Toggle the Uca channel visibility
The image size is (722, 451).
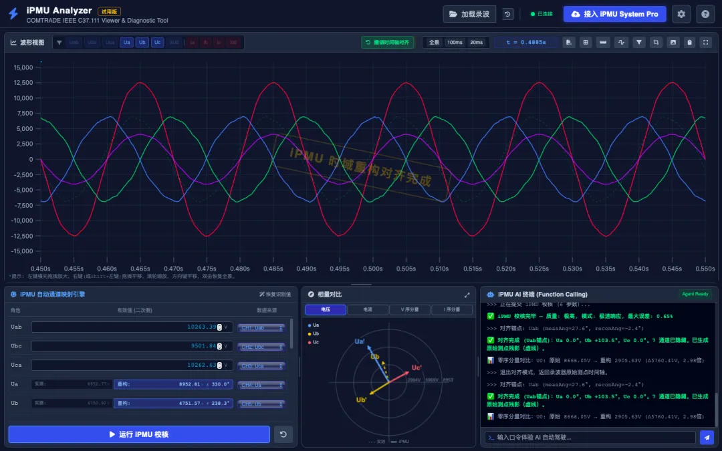point(110,42)
